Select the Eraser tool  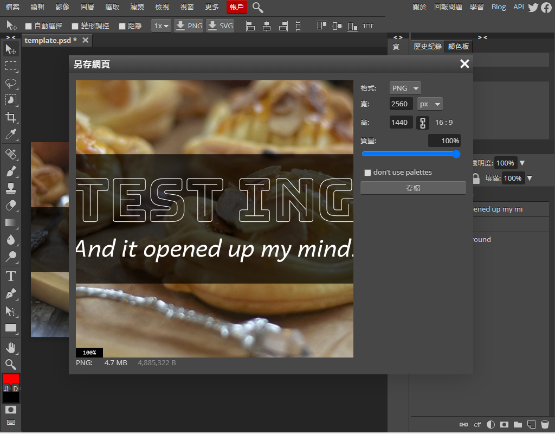11,206
